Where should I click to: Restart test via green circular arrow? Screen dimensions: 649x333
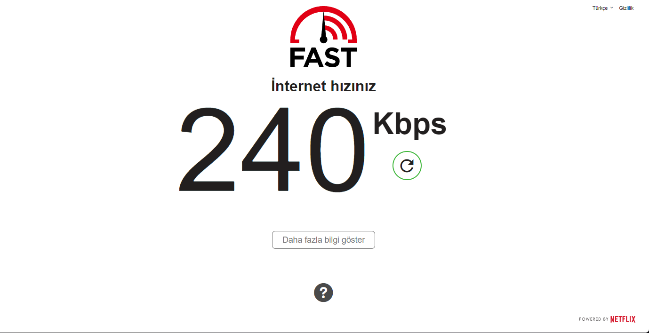coord(407,166)
